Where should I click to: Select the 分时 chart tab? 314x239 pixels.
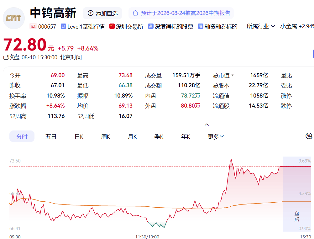coord(22,136)
